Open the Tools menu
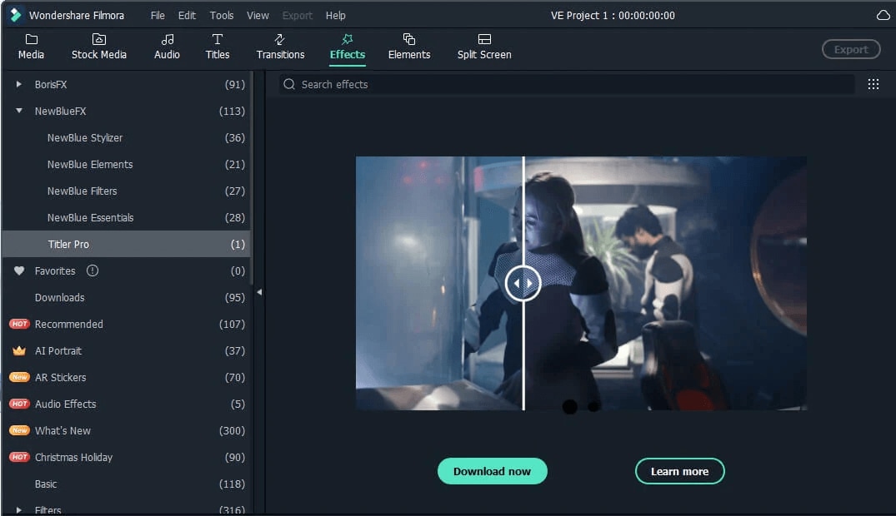 click(x=222, y=16)
